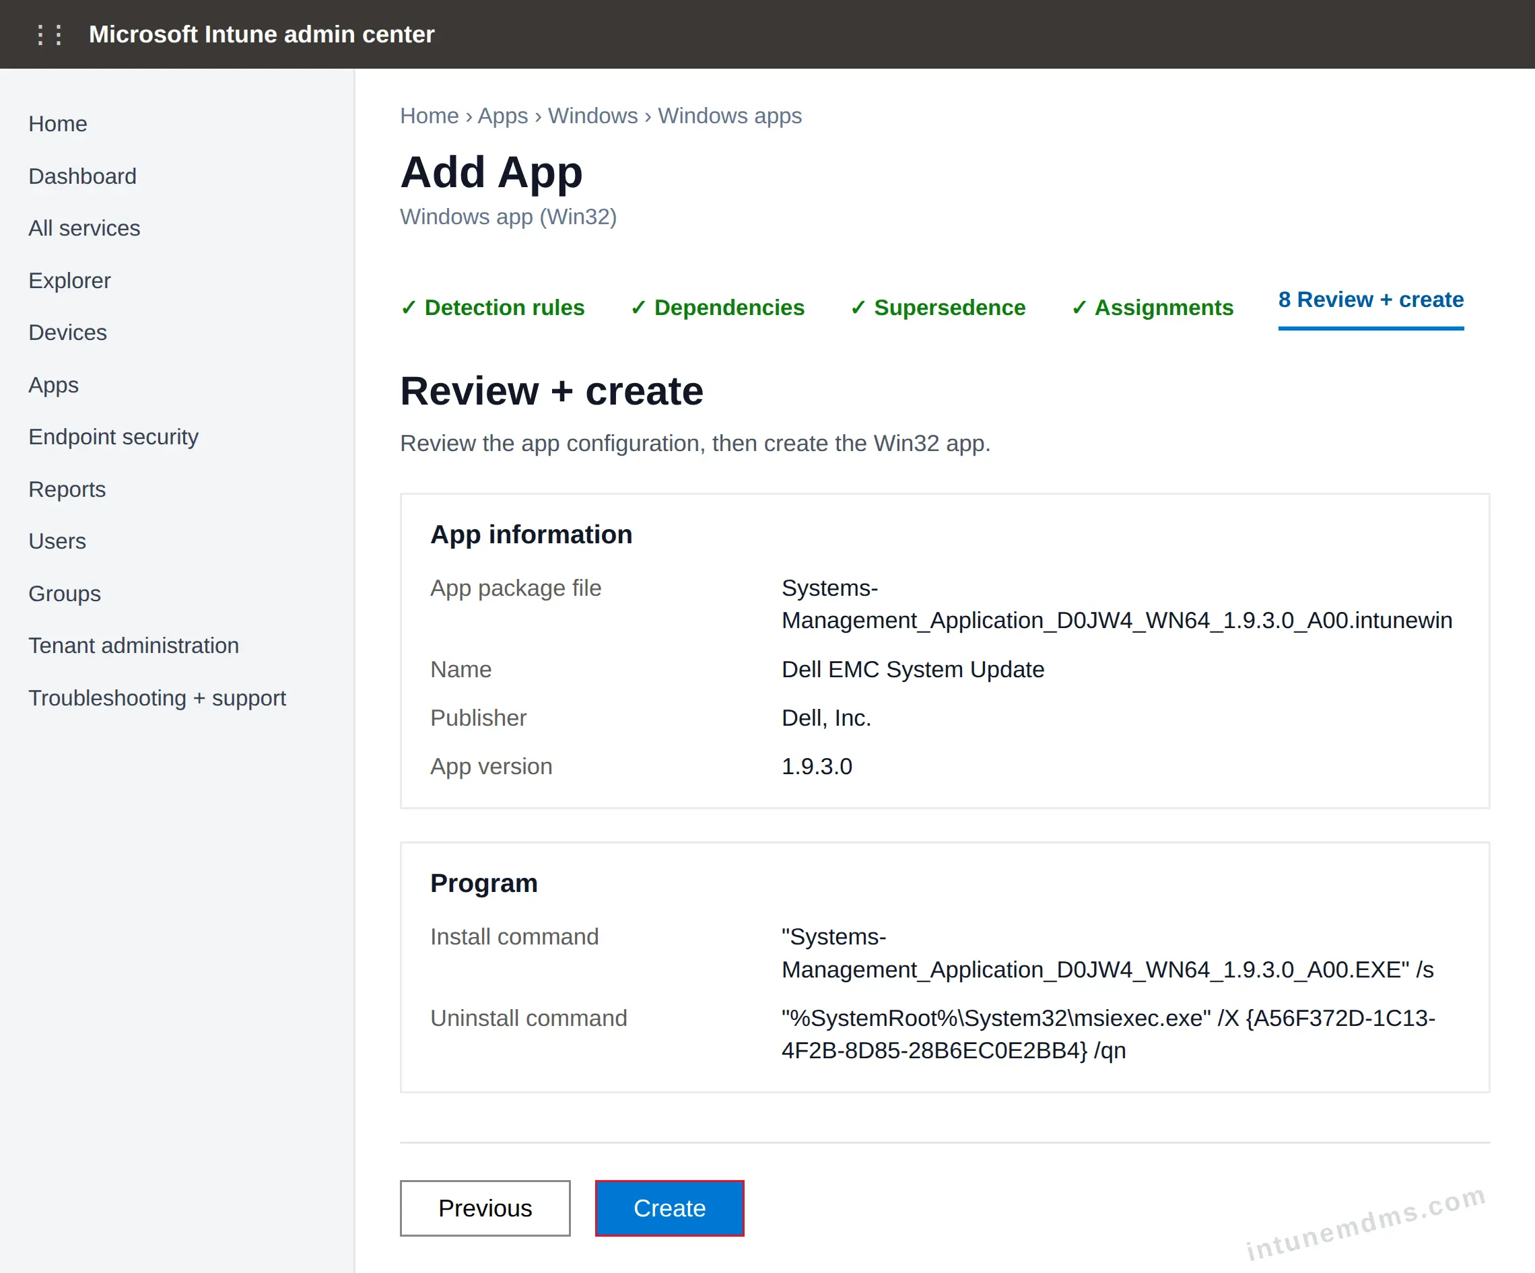This screenshot has width=1535, height=1273.
Task: Click the App information section heading
Action: [531, 535]
